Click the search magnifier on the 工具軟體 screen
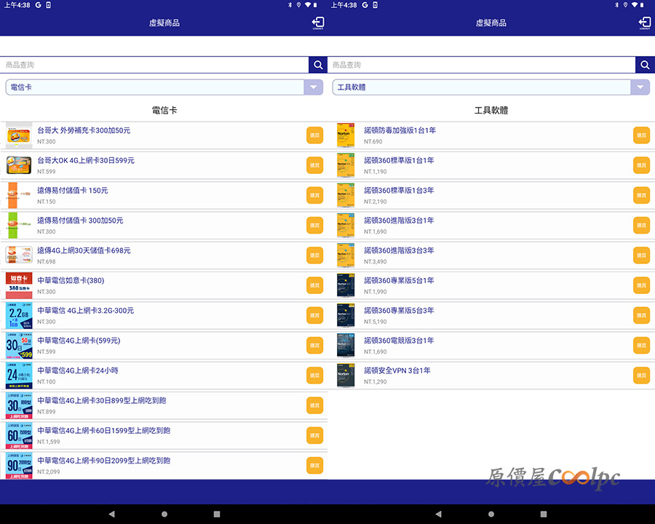The height and width of the screenshot is (524, 655). point(645,65)
